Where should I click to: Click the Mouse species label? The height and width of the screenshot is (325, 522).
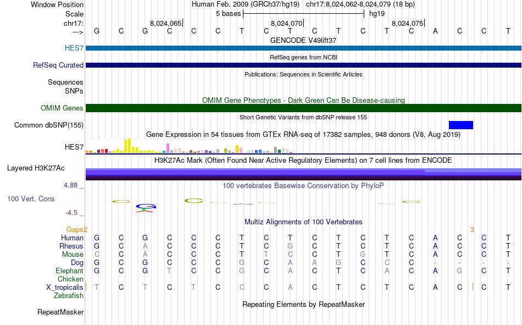click(x=73, y=254)
